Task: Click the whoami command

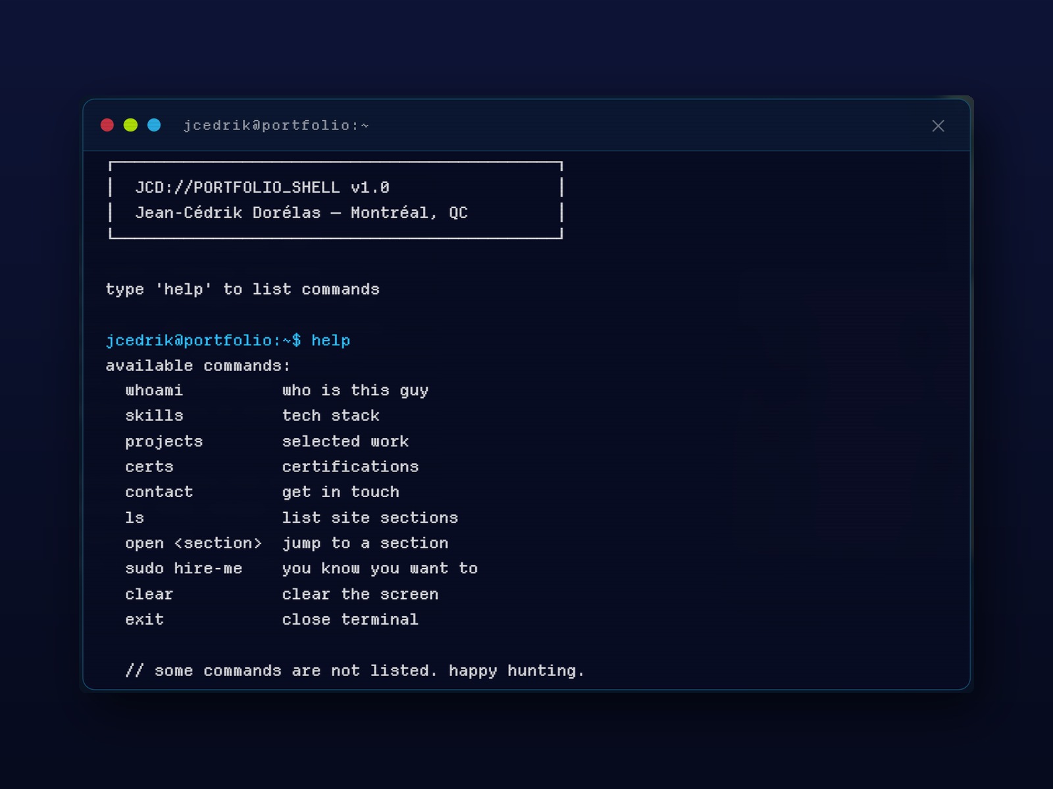Action: pyautogui.click(x=154, y=391)
